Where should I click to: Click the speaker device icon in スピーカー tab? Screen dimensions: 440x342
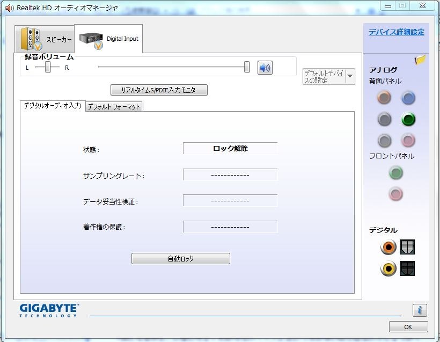[31, 39]
